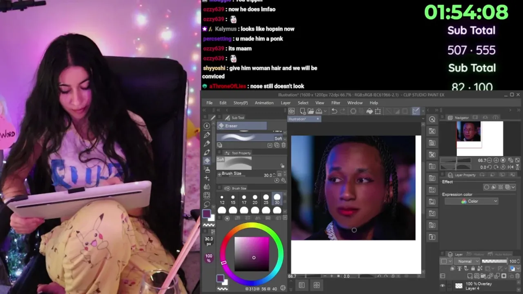523x294 pixels.
Task: Click main drawing color swatch
Action: [x=206, y=214]
